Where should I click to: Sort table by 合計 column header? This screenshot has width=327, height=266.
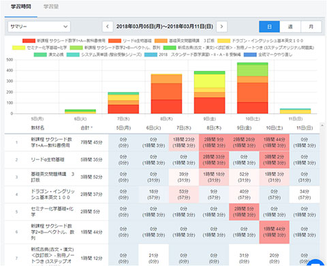[x=87, y=128]
